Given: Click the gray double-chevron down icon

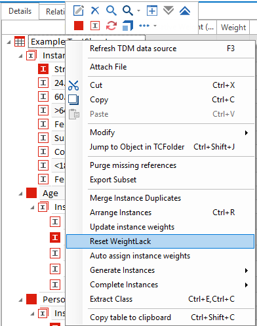Looking at the screenshot, I should point(168,10).
